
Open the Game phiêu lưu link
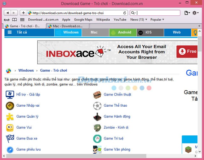tap(28, 149)
